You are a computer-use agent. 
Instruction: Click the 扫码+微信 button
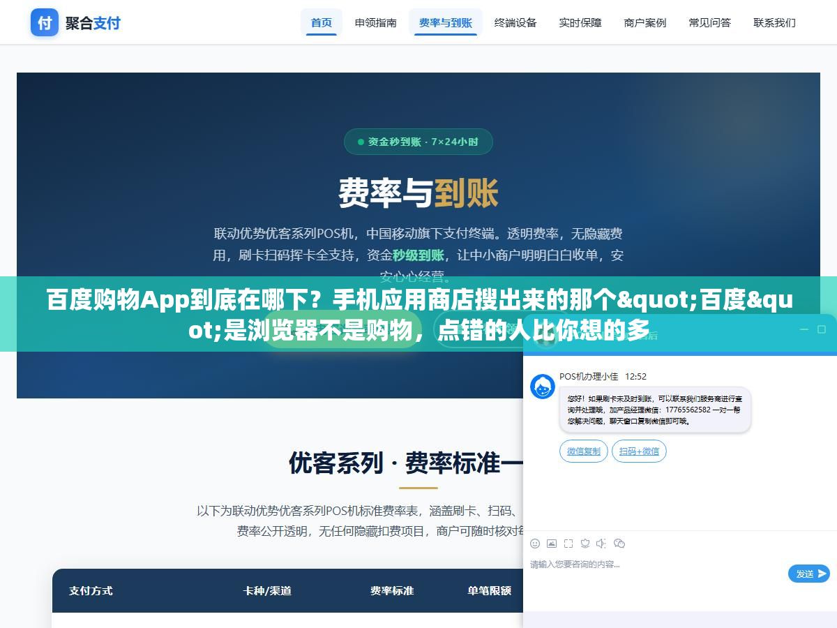[x=640, y=451]
